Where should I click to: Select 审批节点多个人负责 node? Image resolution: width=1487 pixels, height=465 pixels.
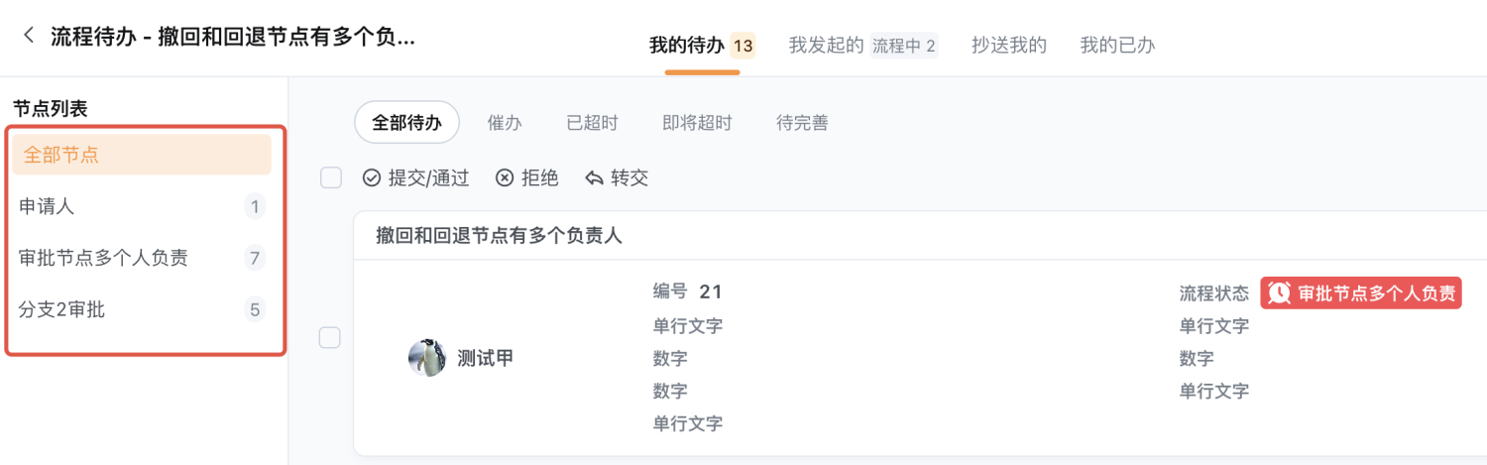point(142,258)
